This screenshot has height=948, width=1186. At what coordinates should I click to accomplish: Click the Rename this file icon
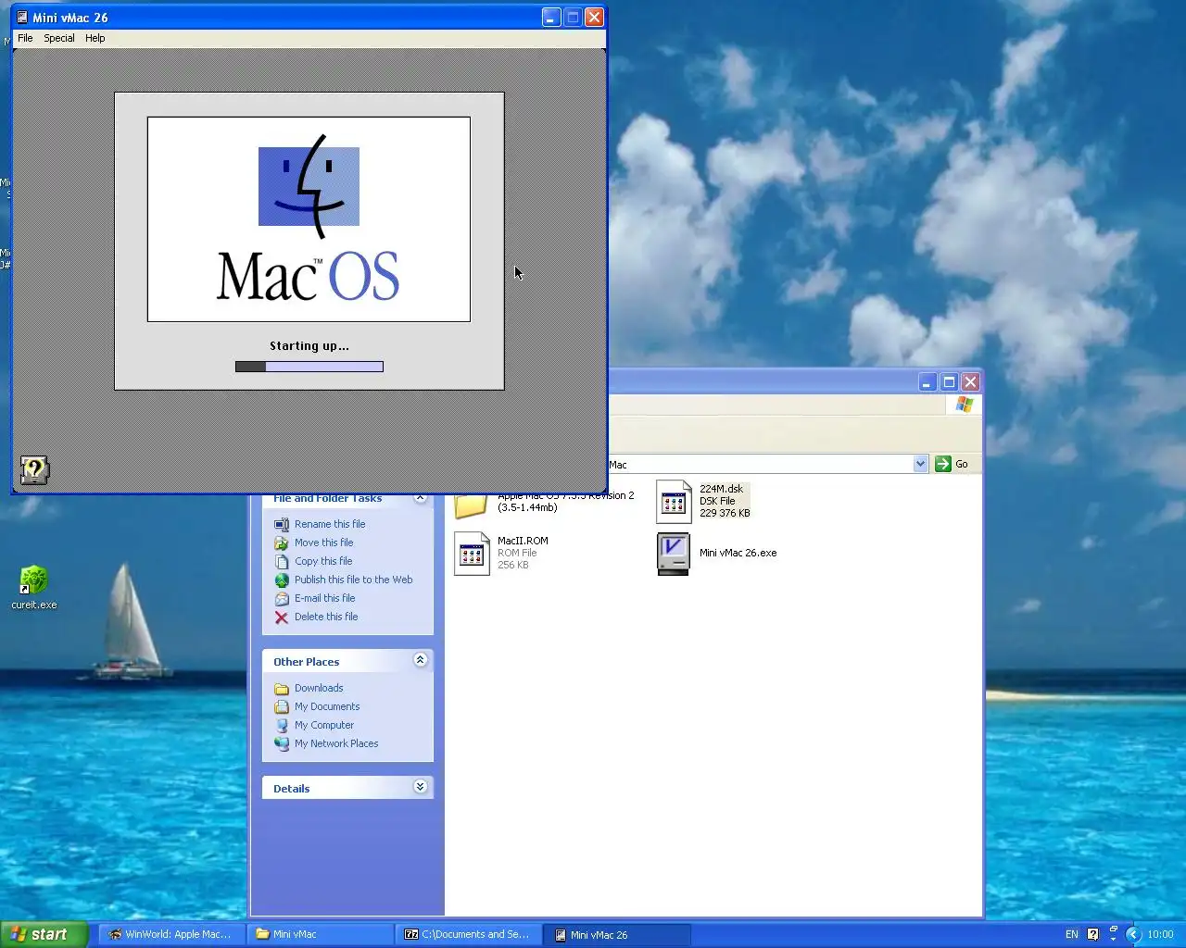[282, 525]
